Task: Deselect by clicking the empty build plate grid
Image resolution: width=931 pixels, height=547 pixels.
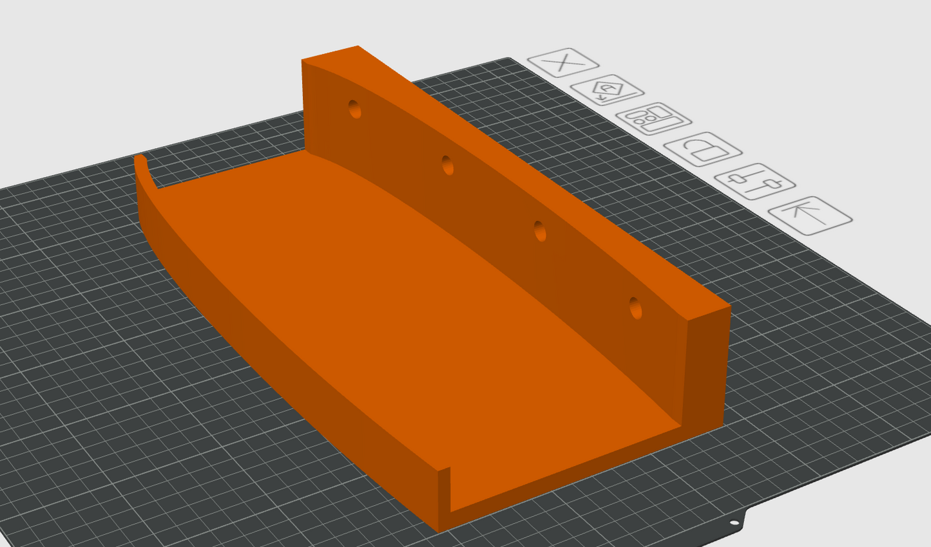Action: [x=129, y=418]
